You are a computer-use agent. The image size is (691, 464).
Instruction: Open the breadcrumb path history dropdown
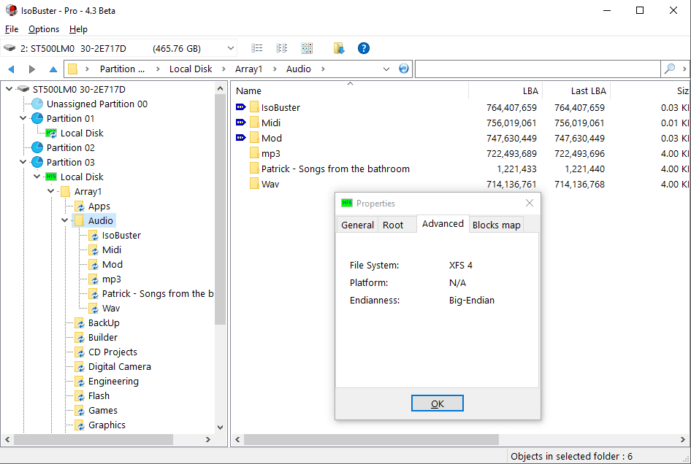click(386, 69)
